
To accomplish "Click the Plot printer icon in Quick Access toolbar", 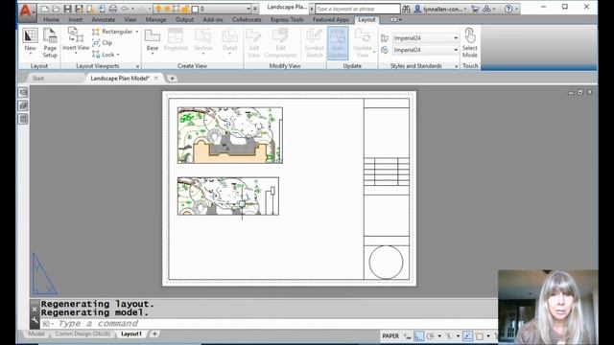I will click(x=113, y=9).
